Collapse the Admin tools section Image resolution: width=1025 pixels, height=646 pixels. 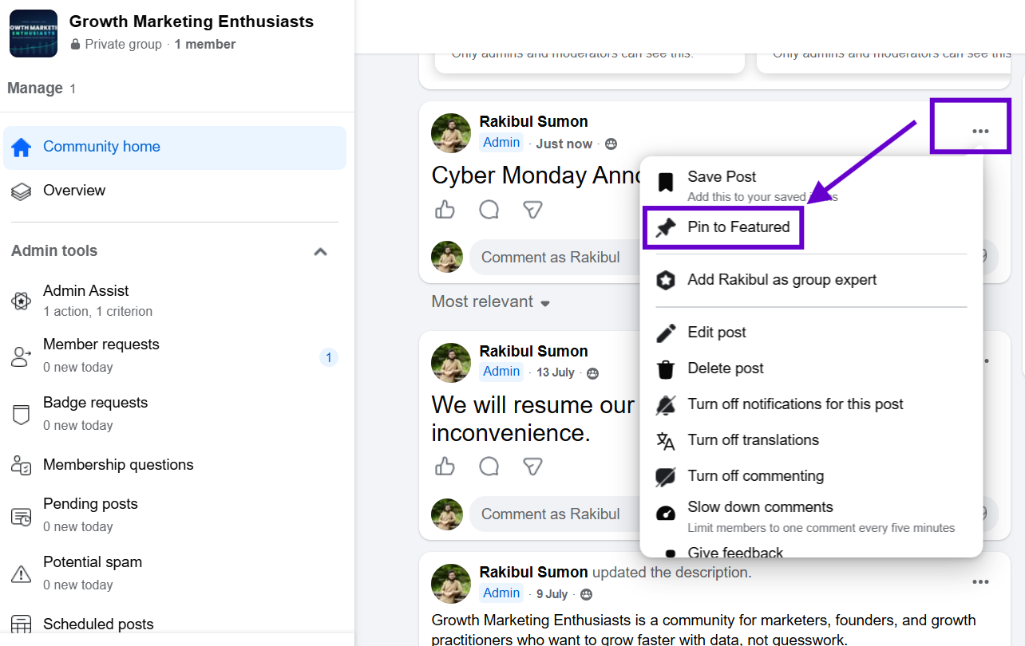[320, 251]
